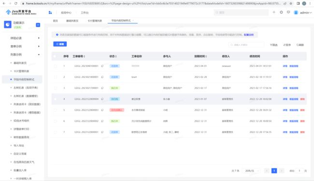The width and height of the screenshot is (314, 181).
Task: Click the 筛选 filter button
Action: click(273, 45)
